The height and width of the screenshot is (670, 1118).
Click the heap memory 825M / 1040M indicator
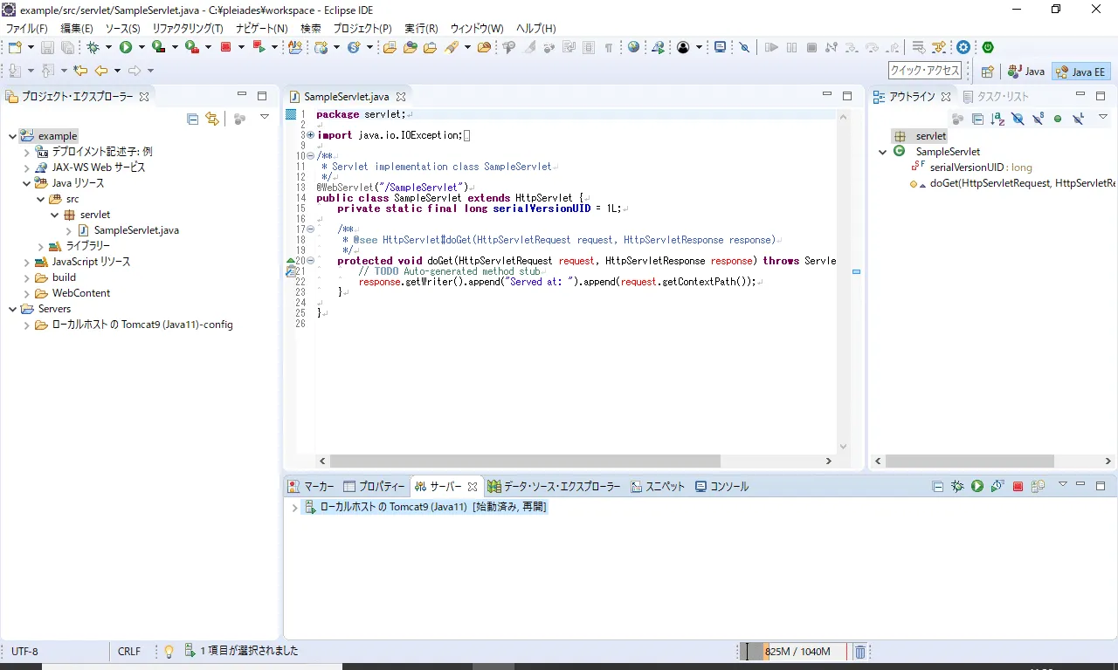click(x=795, y=652)
